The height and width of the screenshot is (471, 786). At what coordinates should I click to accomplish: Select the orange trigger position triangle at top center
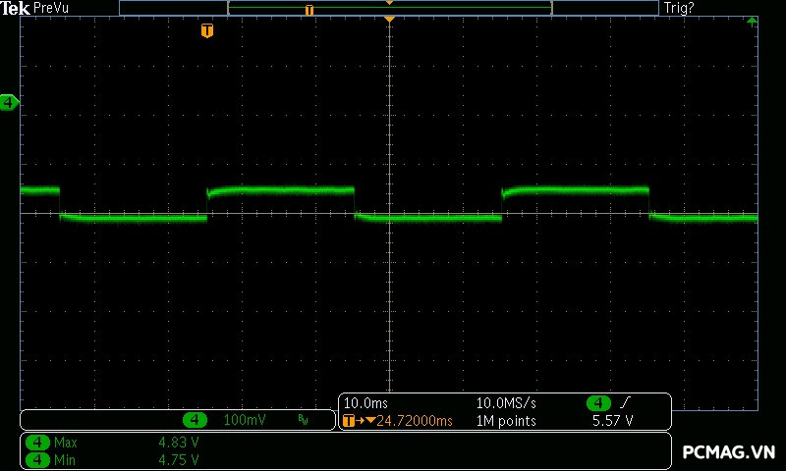point(389,20)
